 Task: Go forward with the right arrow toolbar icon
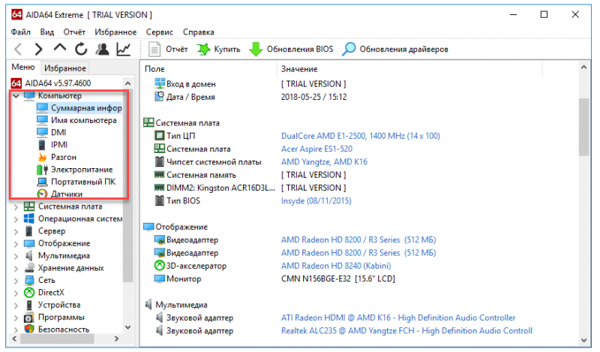pos(38,49)
